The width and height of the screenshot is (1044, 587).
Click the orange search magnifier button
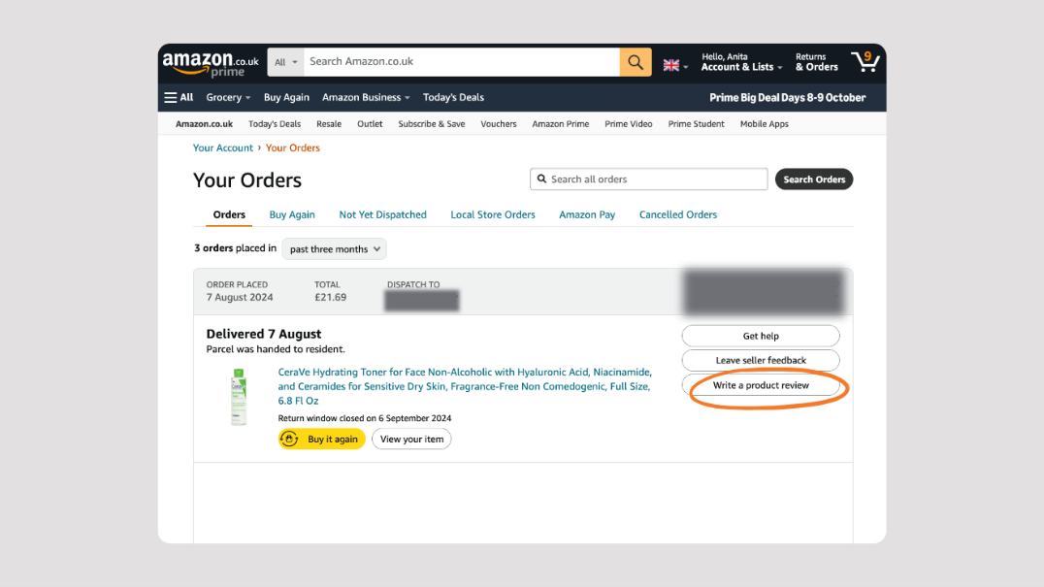pyautogui.click(x=636, y=62)
